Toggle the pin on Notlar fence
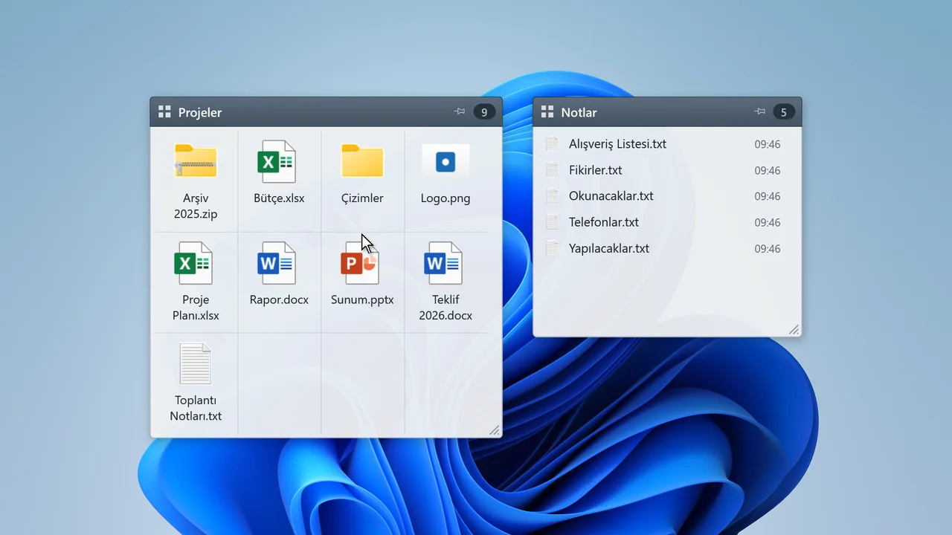 (x=759, y=112)
